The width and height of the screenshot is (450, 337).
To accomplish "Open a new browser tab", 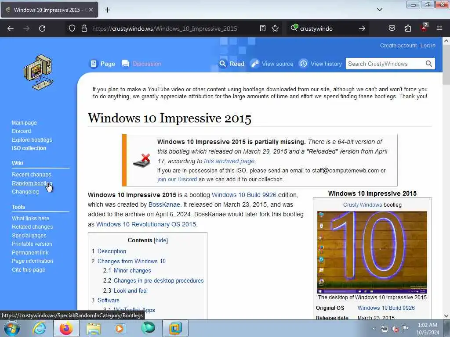I will pos(107,10).
